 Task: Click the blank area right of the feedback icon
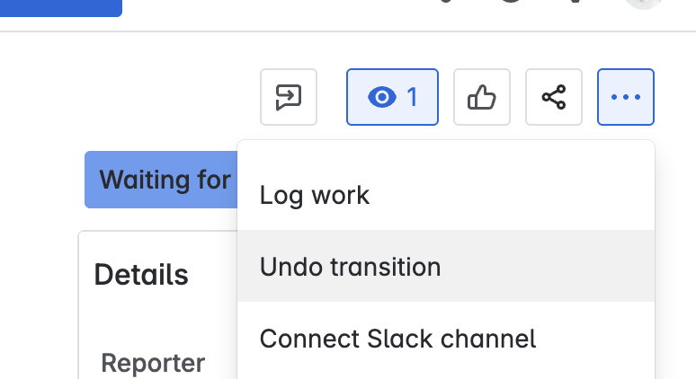(332, 97)
